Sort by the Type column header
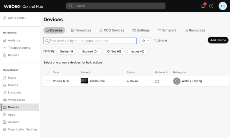This screenshot has height=138, width=230. click(x=56, y=72)
